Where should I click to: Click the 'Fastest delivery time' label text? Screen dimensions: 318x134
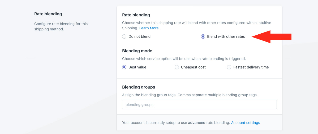point(251,67)
